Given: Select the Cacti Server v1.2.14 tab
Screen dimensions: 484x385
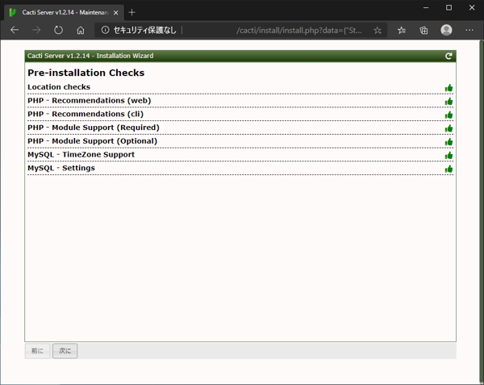Looking at the screenshot, I should click(x=65, y=12).
